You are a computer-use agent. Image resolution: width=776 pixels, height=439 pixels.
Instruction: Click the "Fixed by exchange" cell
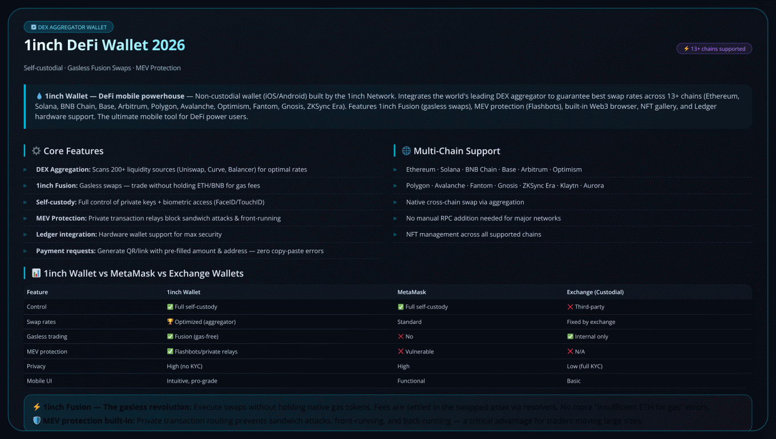coord(591,322)
